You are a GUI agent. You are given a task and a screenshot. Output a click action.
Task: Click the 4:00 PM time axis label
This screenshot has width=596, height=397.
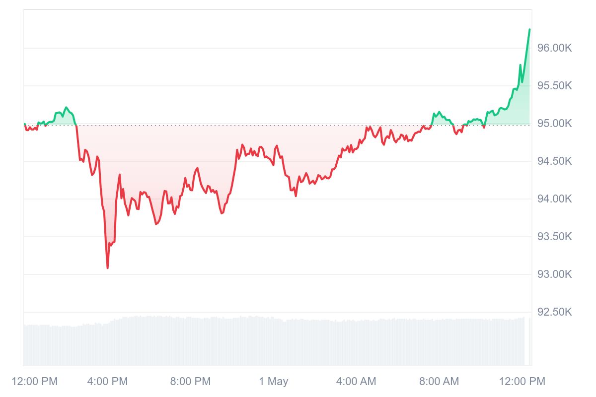pos(107,382)
